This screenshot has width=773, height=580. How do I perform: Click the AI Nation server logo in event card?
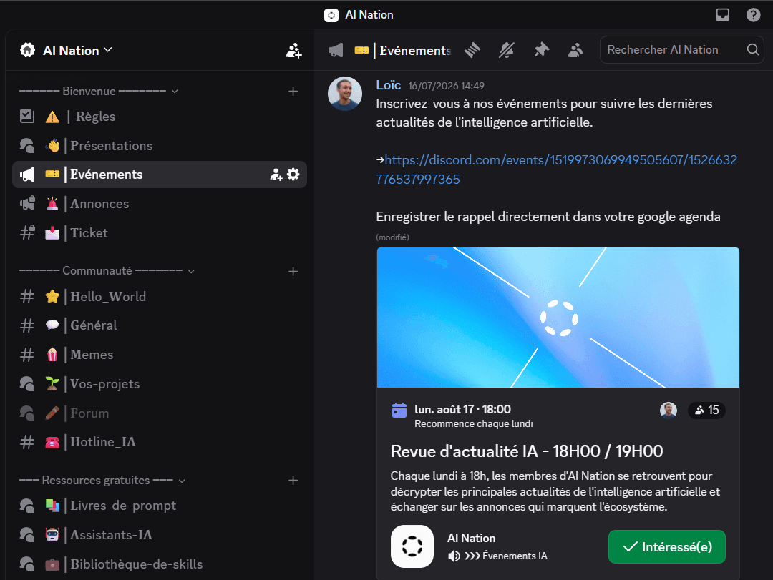pos(412,546)
